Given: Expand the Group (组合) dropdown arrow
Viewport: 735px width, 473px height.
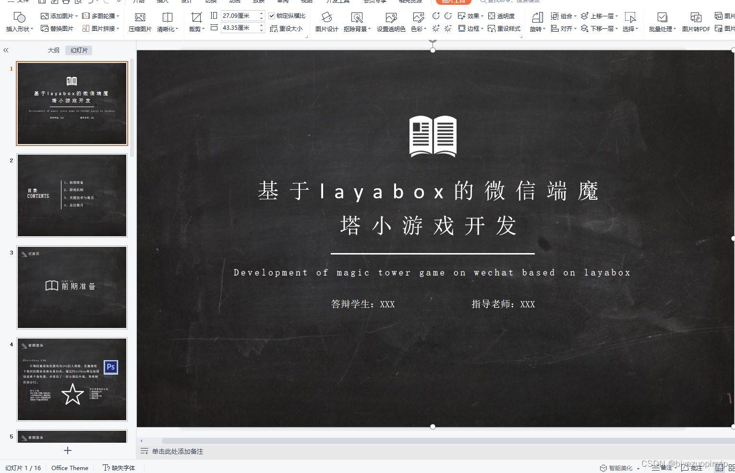Looking at the screenshot, I should coord(575,16).
